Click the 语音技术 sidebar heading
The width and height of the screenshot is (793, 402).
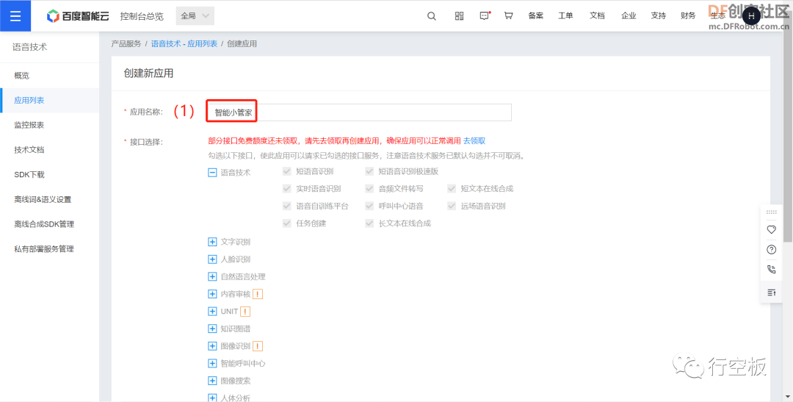coord(30,48)
